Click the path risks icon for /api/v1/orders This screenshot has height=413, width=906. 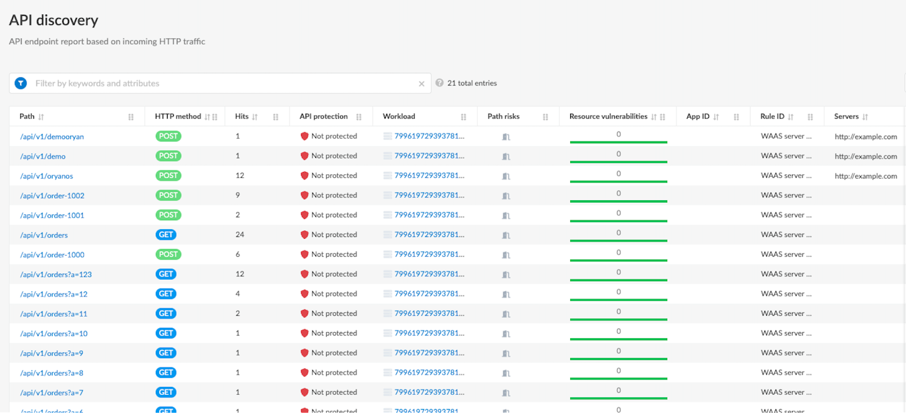pos(506,235)
